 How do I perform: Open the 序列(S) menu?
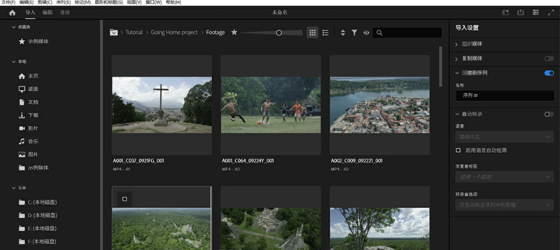[x=63, y=2]
